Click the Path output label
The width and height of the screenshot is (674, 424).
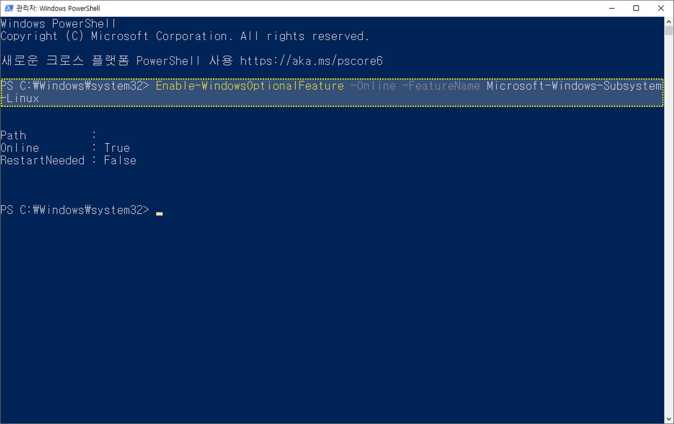coord(13,136)
